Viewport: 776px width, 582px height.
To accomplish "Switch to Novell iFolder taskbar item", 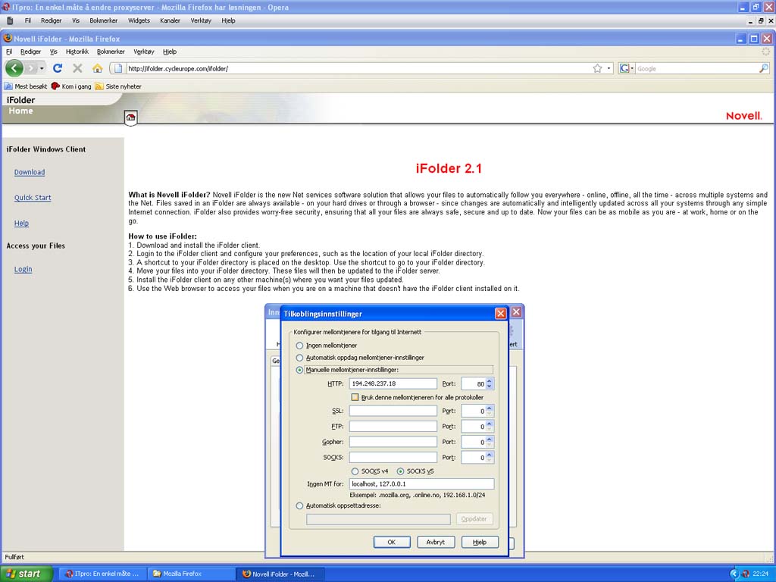I will coord(280,574).
